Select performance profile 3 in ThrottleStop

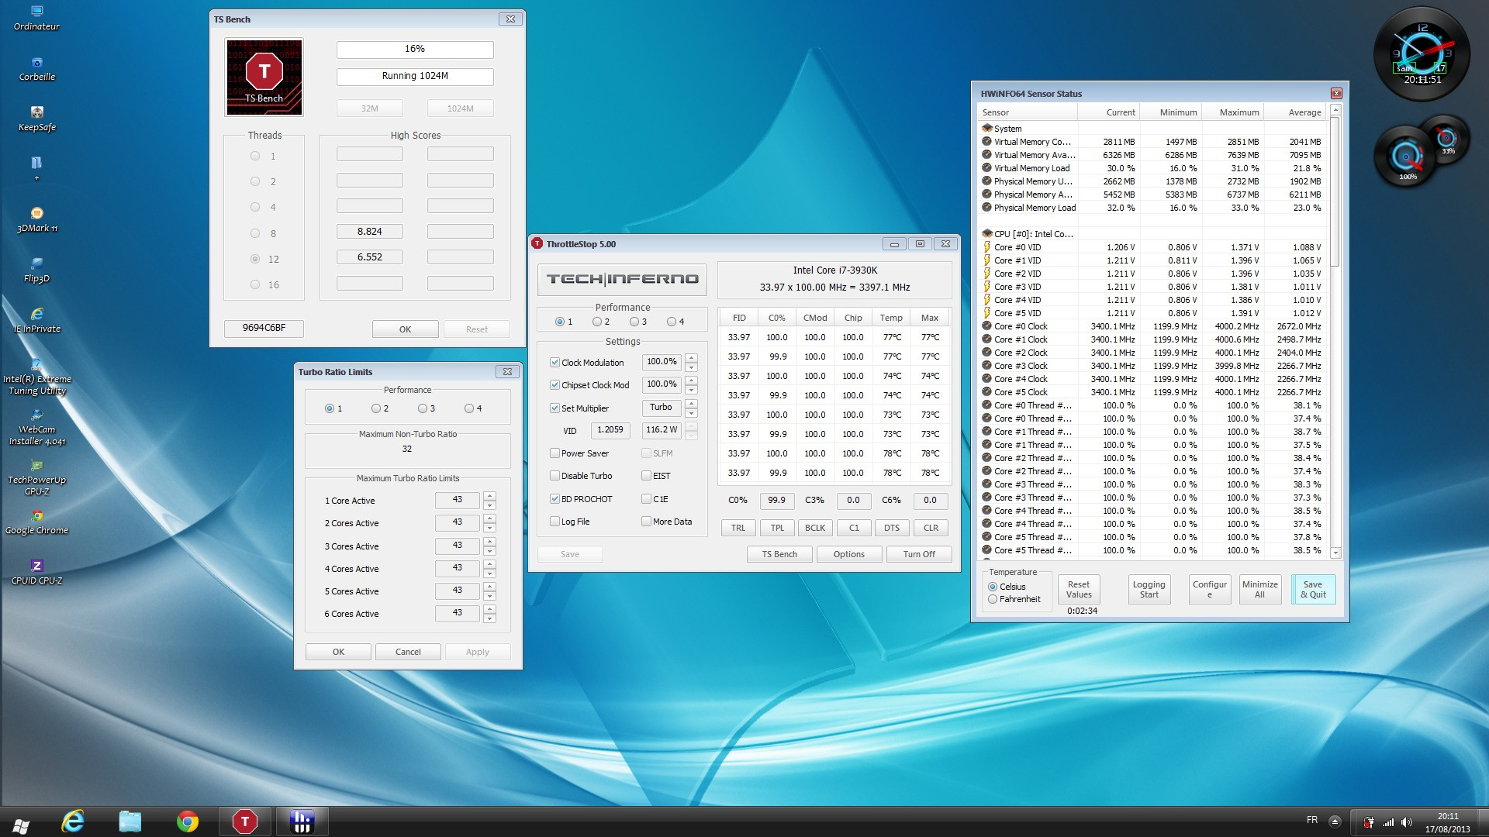(x=634, y=322)
